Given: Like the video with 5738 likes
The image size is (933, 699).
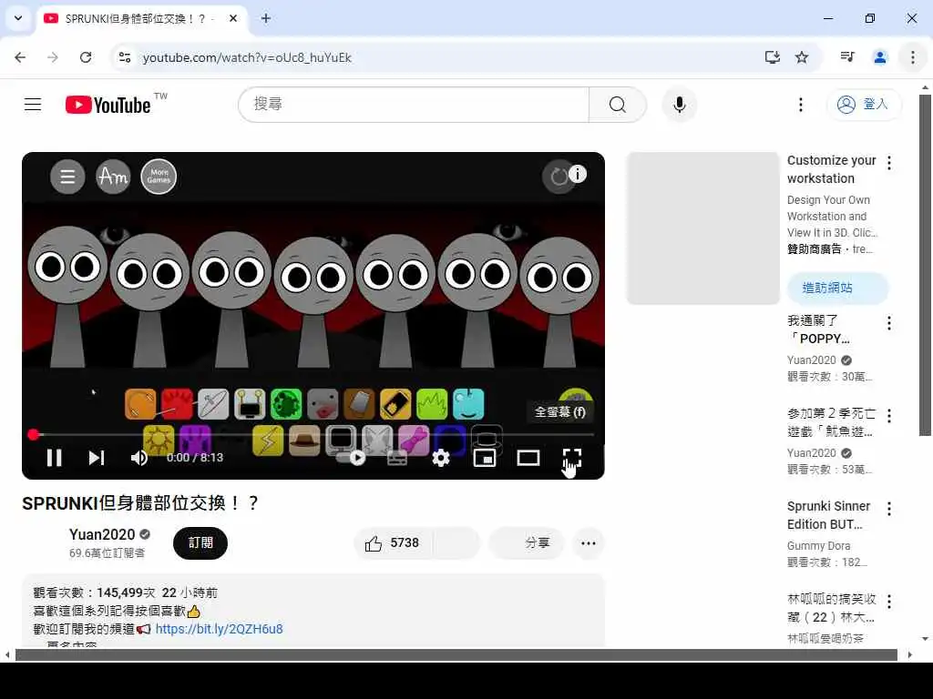Looking at the screenshot, I should tap(392, 543).
